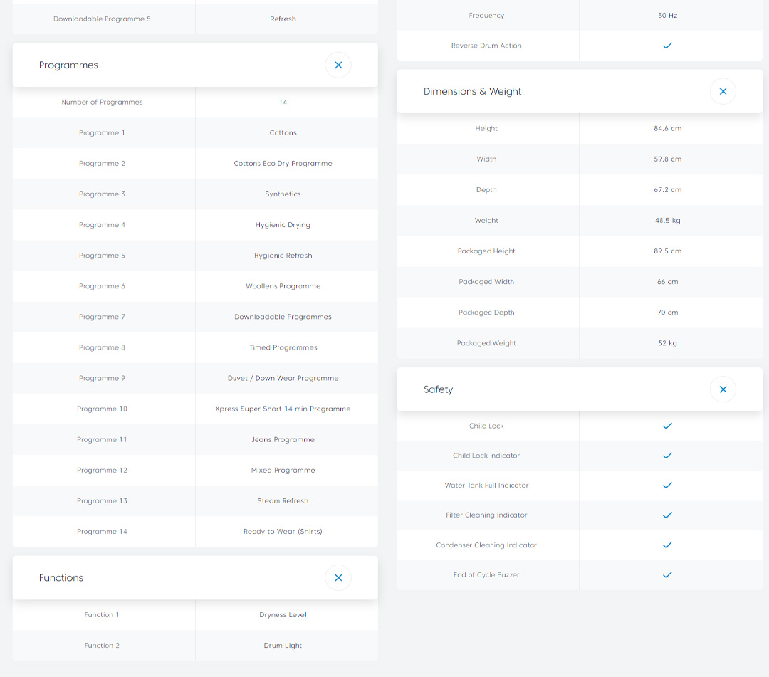Click the Child Lock checkmark
The image size is (769, 677).
coord(667,426)
